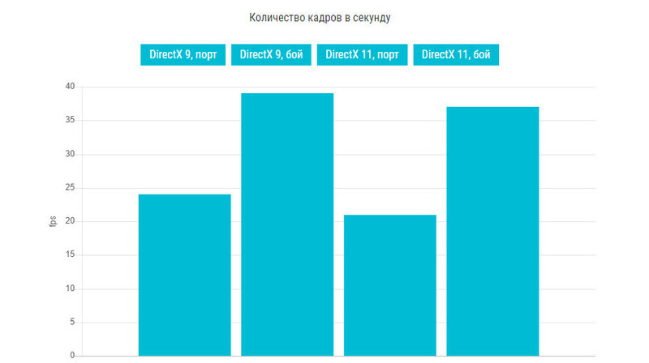Click the y-axis tick label 10

(x=70, y=288)
